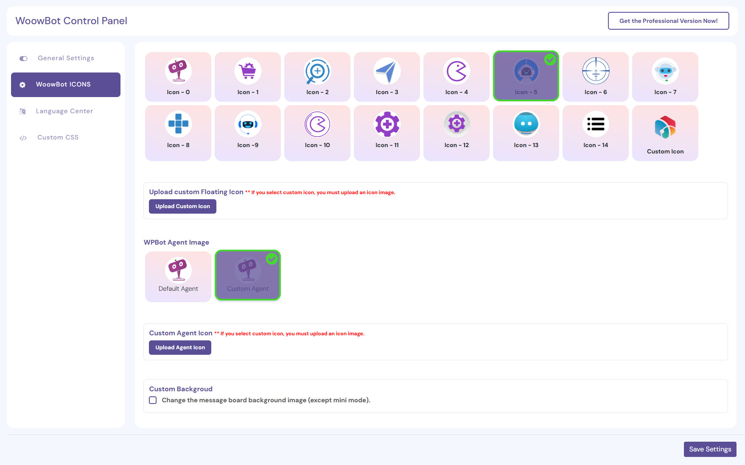Choose the Default Agent image
745x465 pixels.
tap(178, 276)
